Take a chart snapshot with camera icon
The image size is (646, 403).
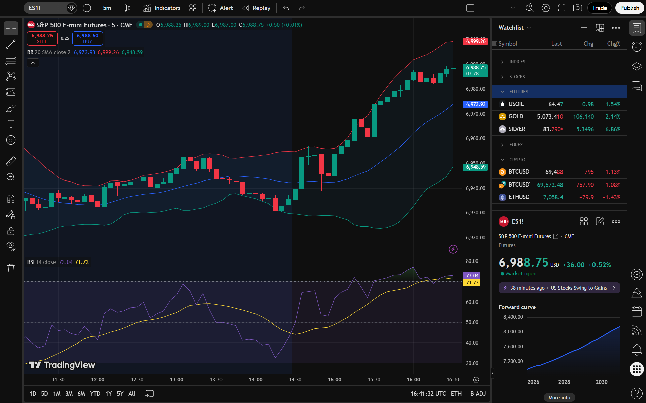tap(577, 8)
